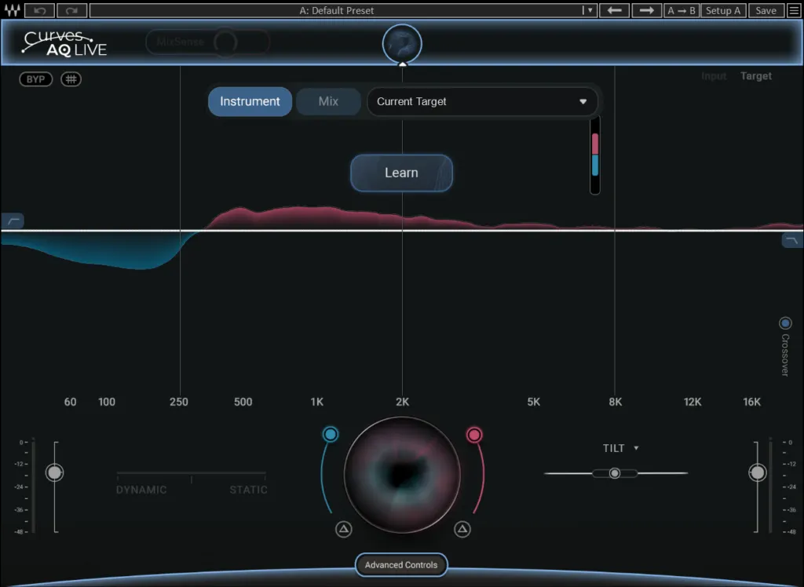This screenshot has width=804, height=587.
Task: Click the headphone monitor icon above the analyzer
Action: 402,43
